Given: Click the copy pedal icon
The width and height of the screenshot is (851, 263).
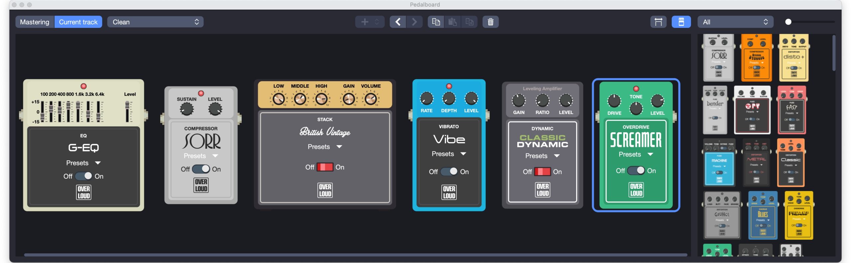Looking at the screenshot, I should point(435,22).
